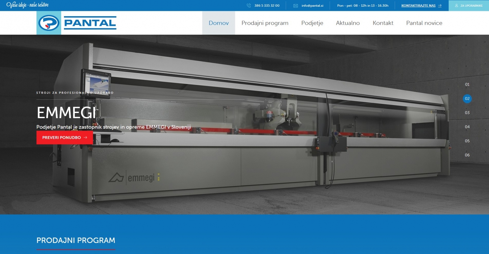This screenshot has width=489, height=254.
Task: Click the phone icon in top bar
Action: point(249,5)
